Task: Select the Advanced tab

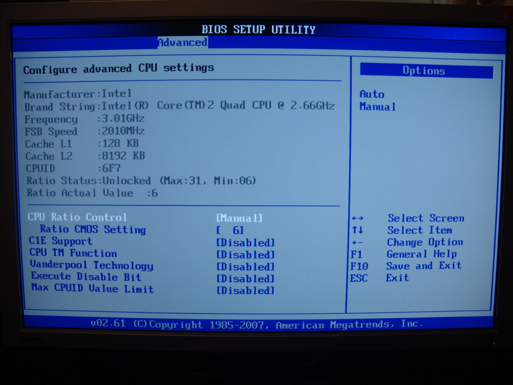Action: [182, 43]
